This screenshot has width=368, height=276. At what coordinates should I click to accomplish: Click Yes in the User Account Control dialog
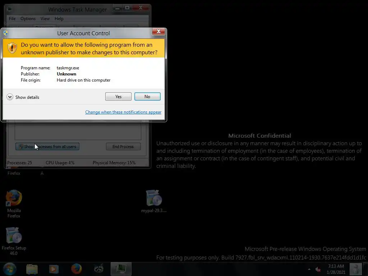tap(118, 96)
